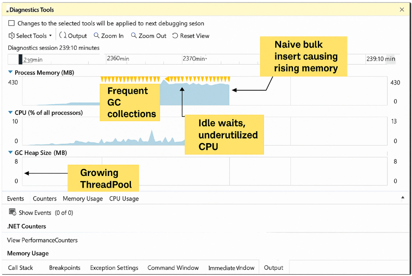This screenshot has width=412, height=276.
Task: Click the View PerformanceCounters link
Action: (42, 240)
